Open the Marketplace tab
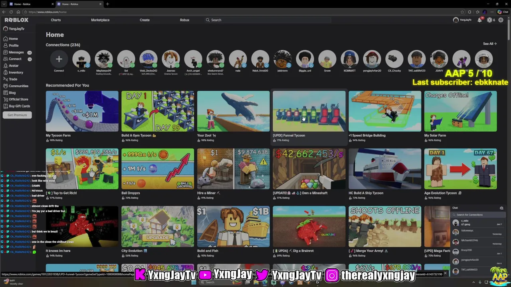Image resolution: width=511 pixels, height=287 pixels. pos(100,20)
